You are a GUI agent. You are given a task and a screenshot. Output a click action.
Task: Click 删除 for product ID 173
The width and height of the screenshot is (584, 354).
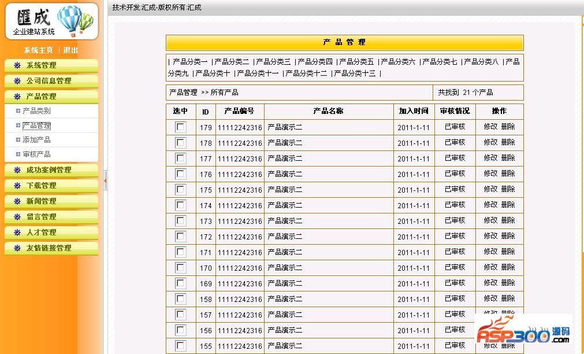coord(508,220)
